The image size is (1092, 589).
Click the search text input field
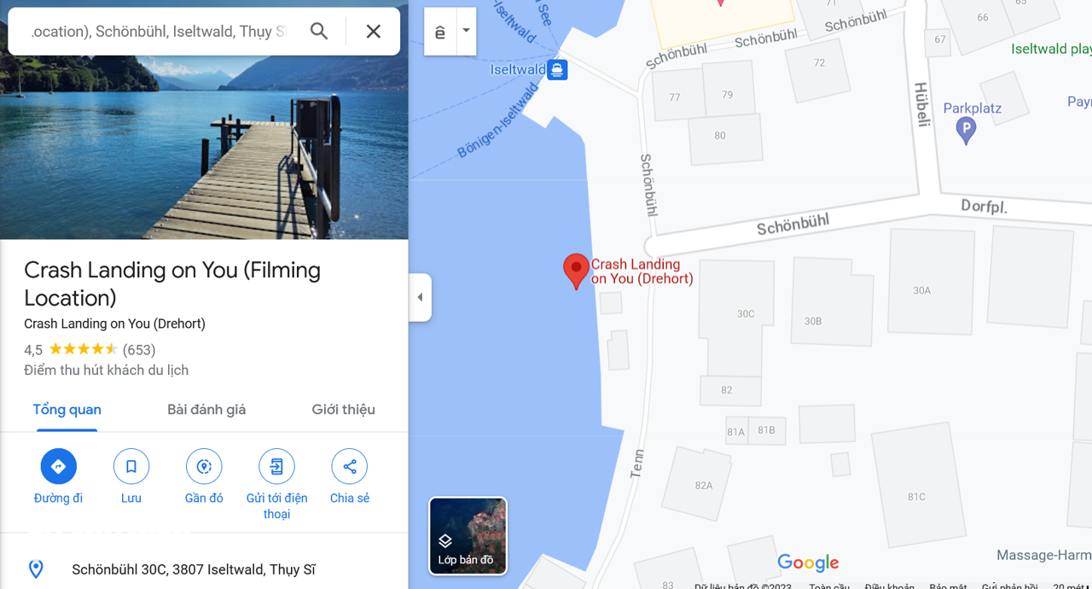coord(158,32)
